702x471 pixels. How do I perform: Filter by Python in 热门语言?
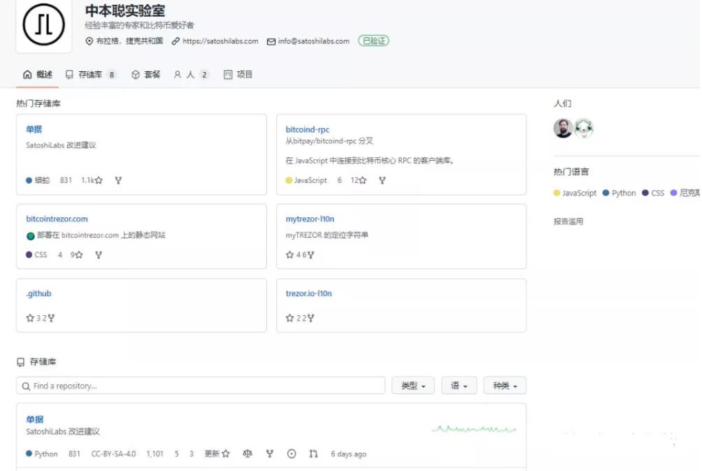click(619, 194)
